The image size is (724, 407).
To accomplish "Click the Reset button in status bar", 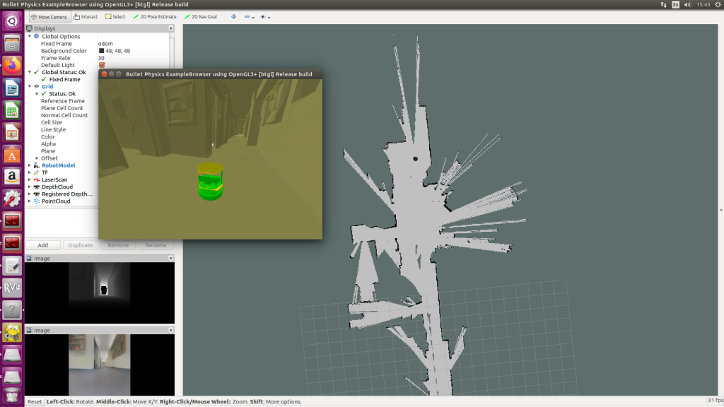I will tap(35, 401).
